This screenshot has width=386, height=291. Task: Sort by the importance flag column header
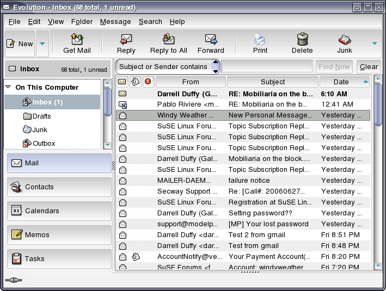148,82
